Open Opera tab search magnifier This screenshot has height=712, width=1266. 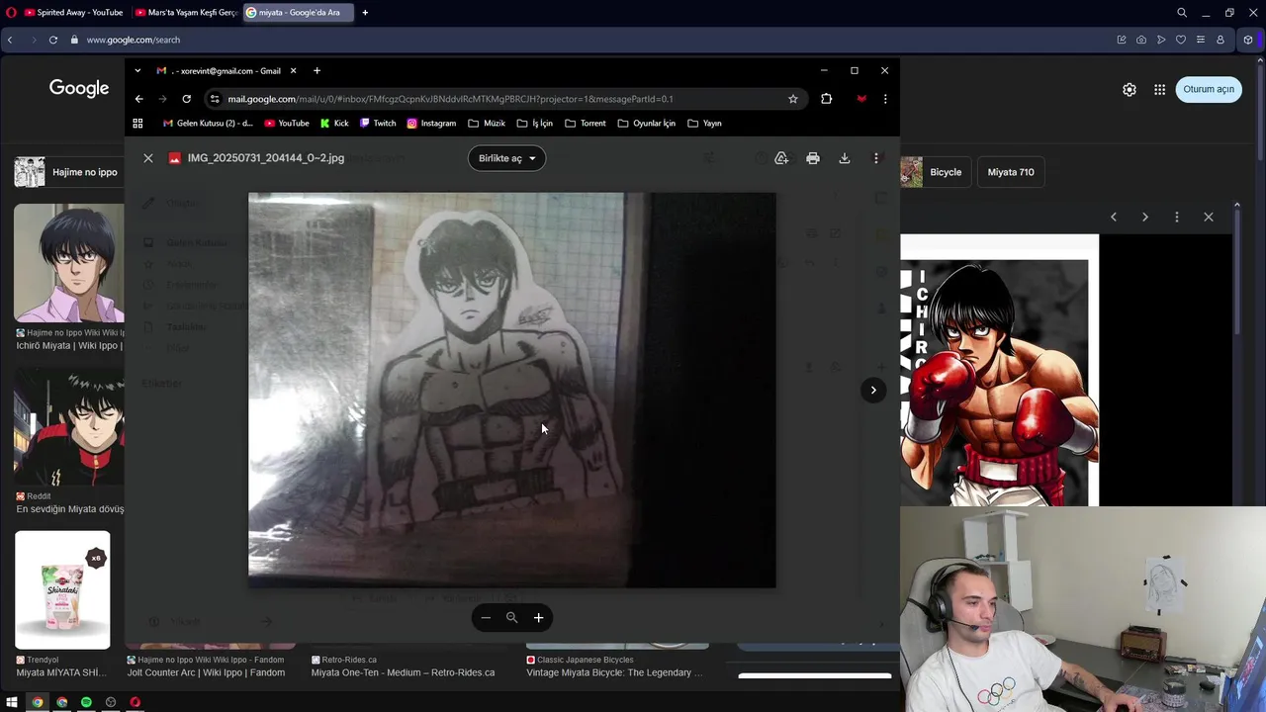tap(1182, 13)
